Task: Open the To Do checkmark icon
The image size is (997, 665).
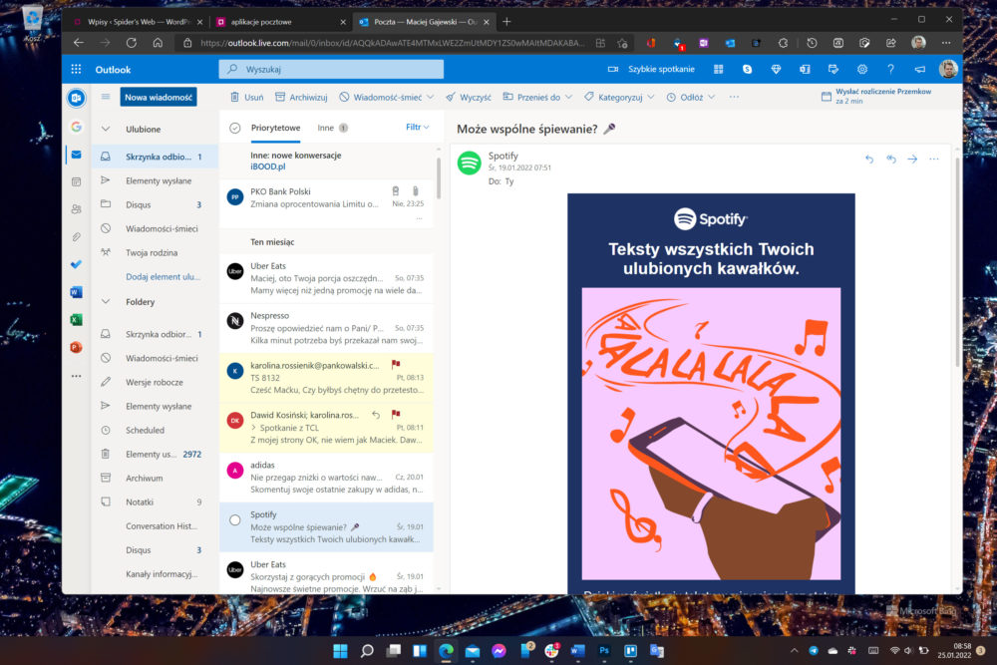Action: click(x=77, y=264)
